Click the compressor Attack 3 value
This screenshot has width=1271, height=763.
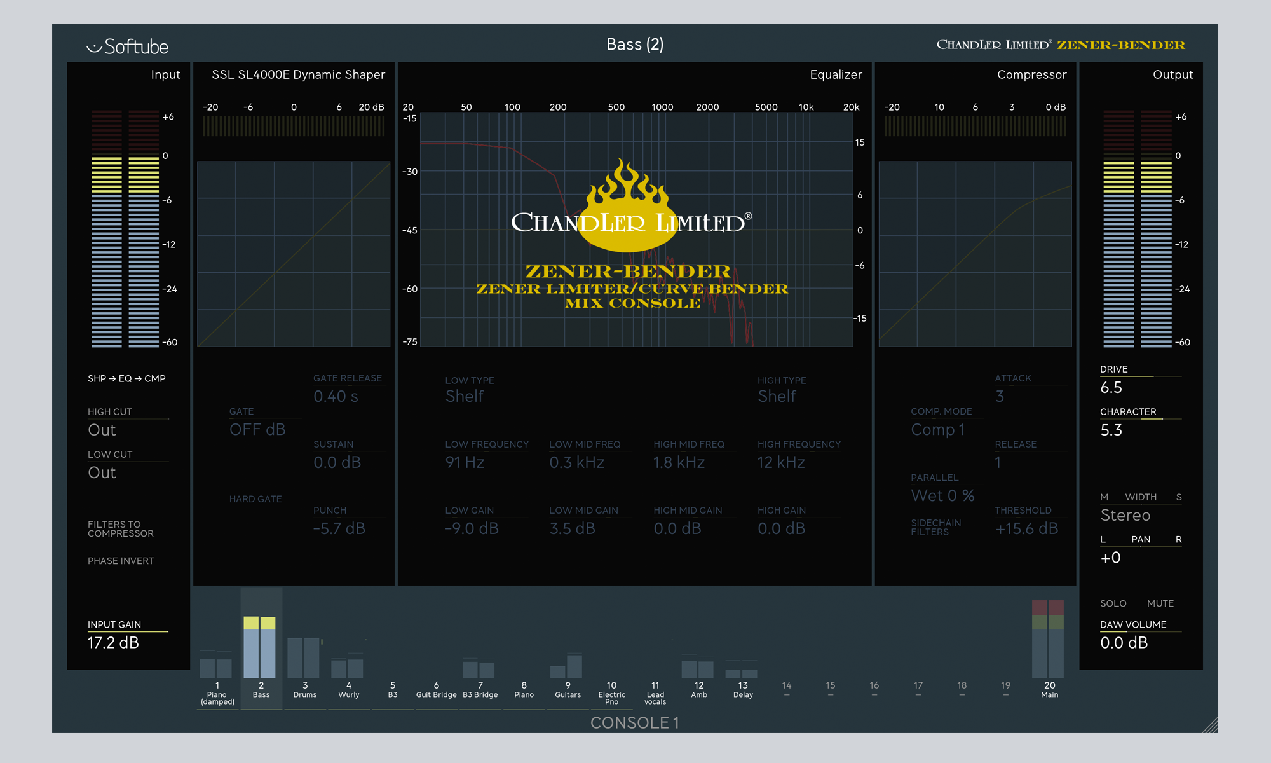coord(1000,397)
